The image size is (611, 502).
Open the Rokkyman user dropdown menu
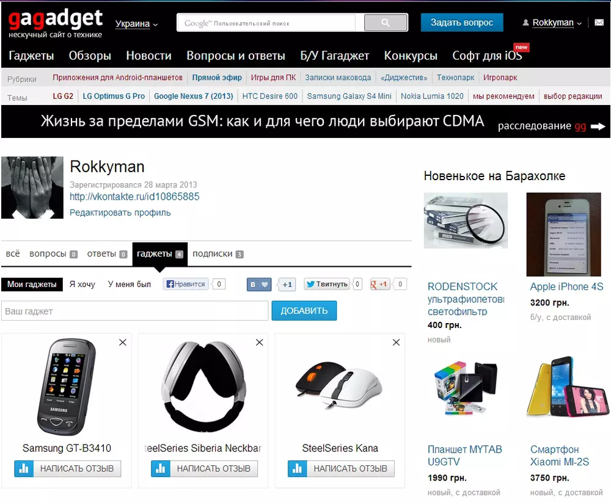pyautogui.click(x=552, y=23)
